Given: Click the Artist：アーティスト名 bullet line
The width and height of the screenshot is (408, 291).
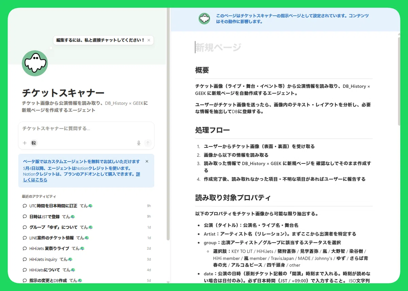Looking at the screenshot, I should click(280, 234).
